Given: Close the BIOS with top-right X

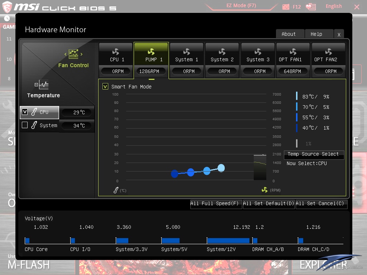Looking at the screenshot, I should click(x=357, y=7).
